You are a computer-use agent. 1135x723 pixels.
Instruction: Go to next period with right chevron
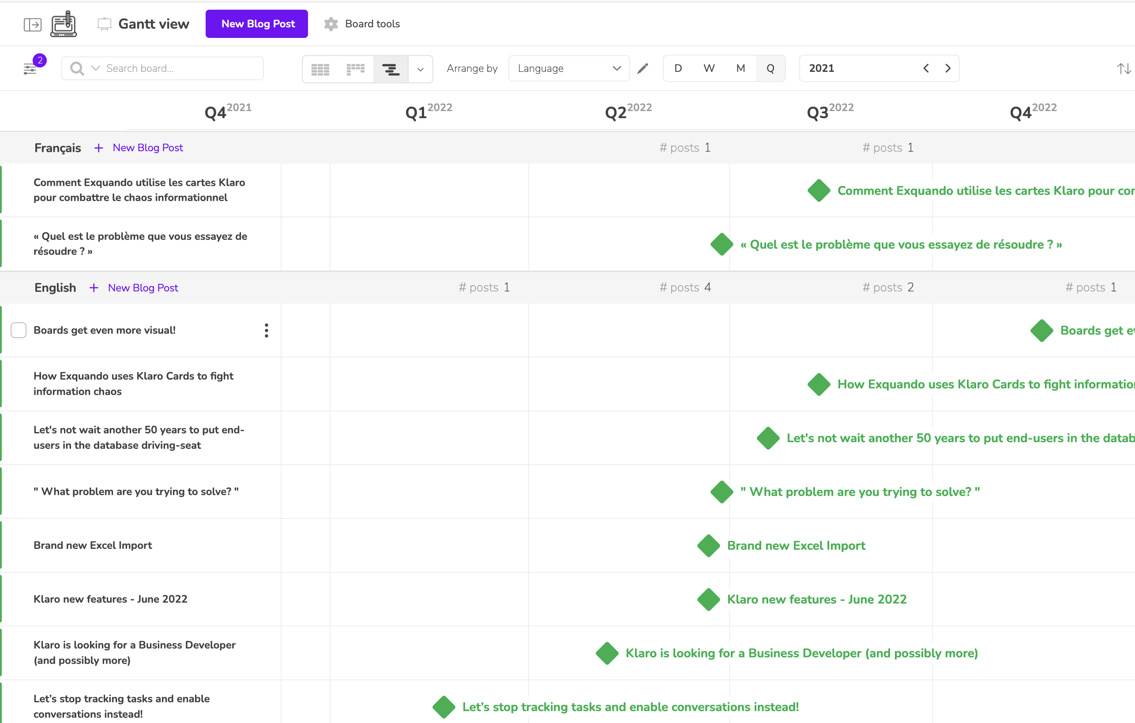pos(948,68)
